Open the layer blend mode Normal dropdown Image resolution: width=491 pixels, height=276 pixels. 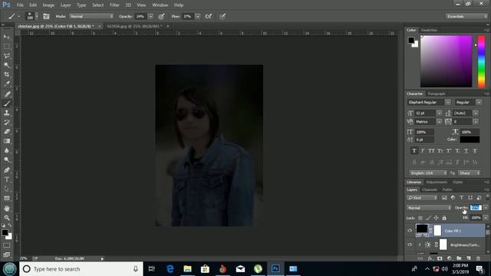coord(429,208)
